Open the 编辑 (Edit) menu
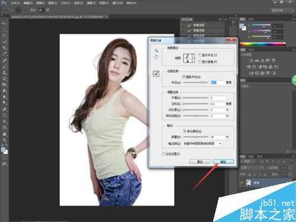Image resolution: width=296 pixels, height=222 pixels. click(x=28, y=3)
